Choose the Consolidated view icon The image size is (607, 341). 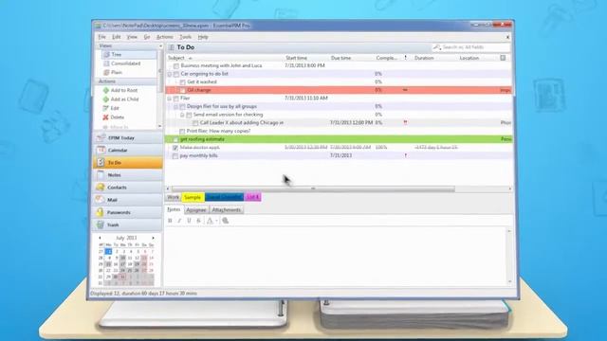106,63
